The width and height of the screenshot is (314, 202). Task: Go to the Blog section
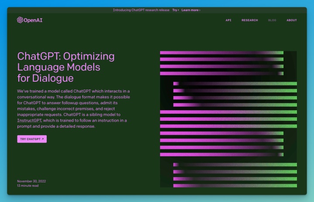pos(272,20)
